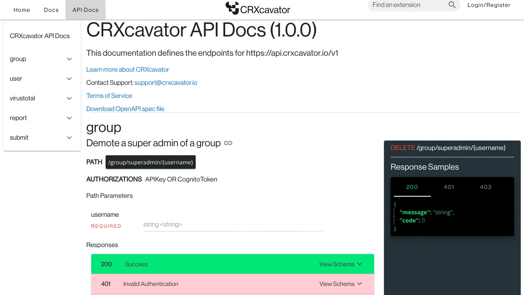Switch to the 403 response sample tab

(x=486, y=187)
